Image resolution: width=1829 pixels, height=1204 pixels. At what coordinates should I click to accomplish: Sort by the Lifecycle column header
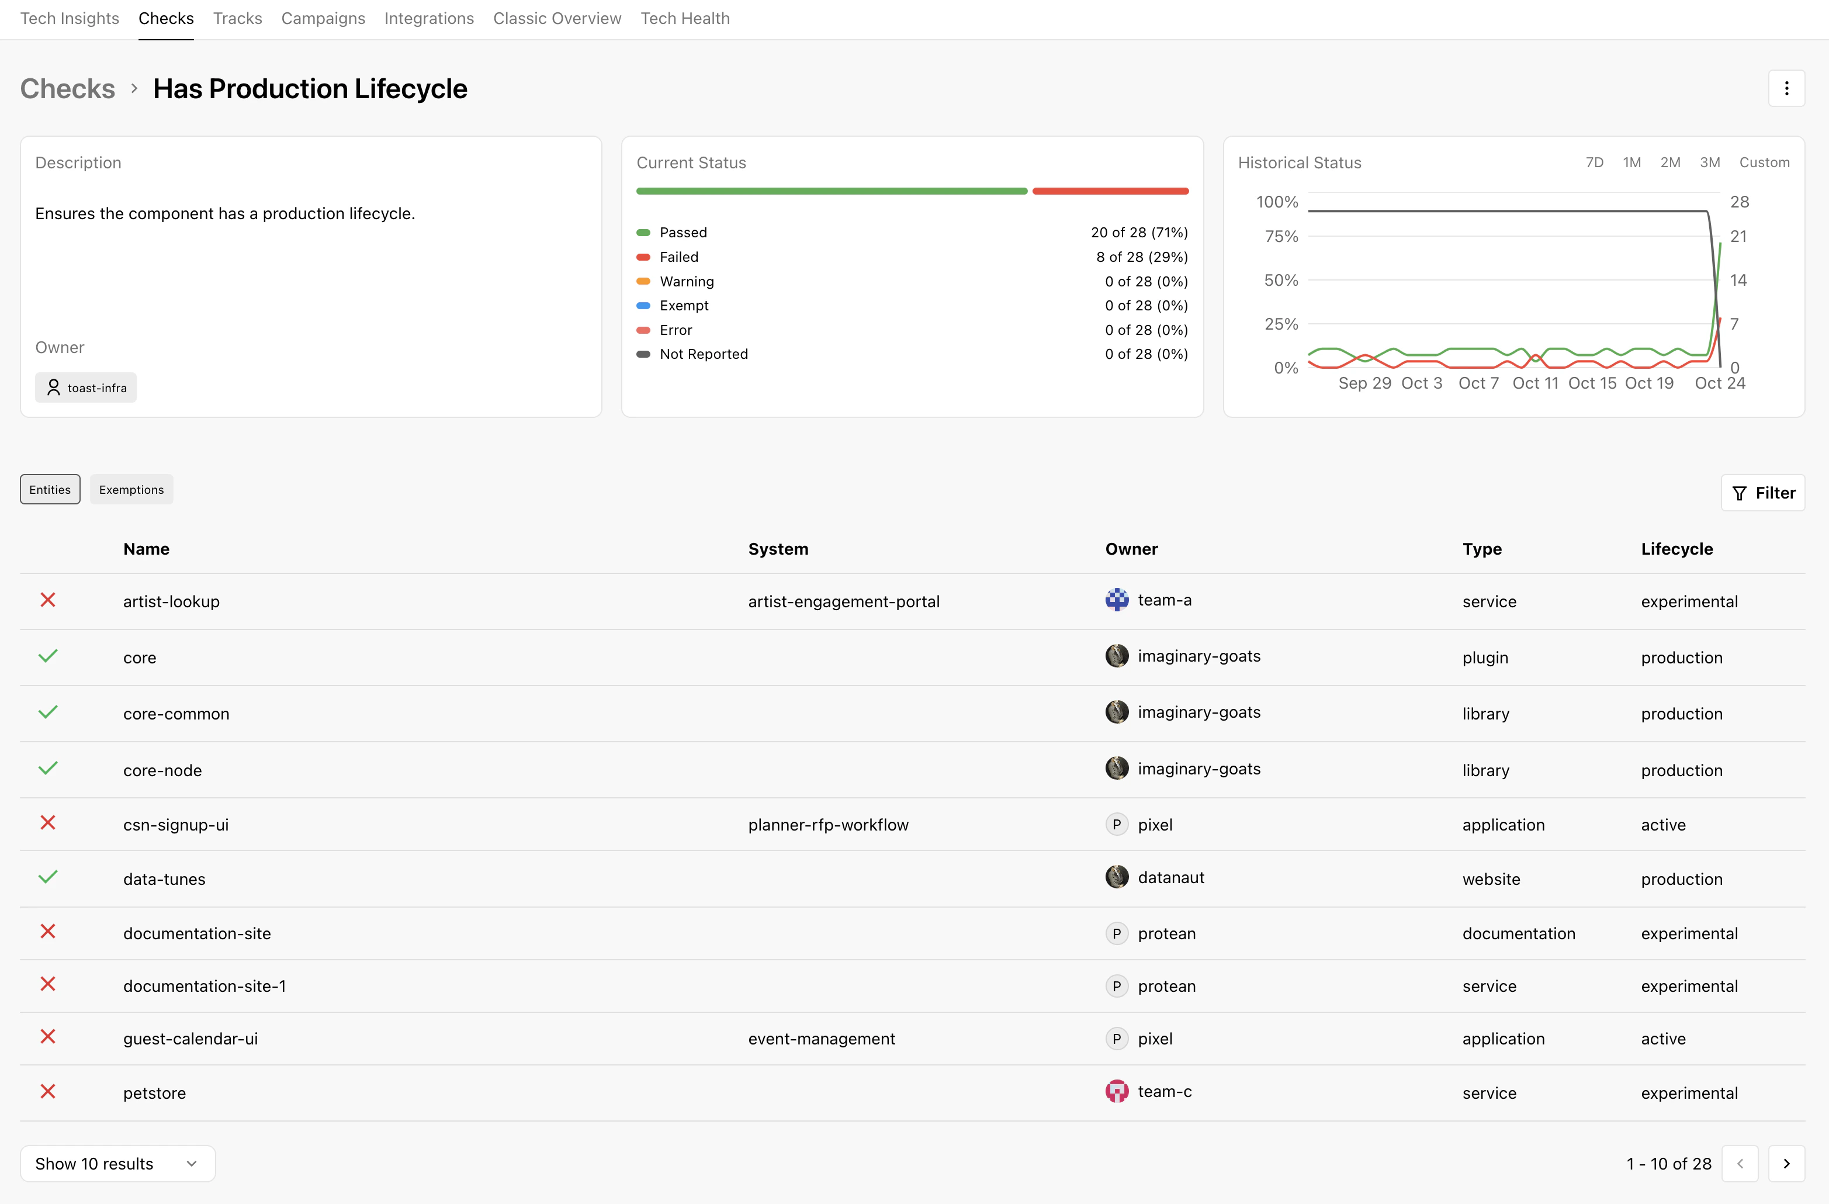click(1677, 549)
